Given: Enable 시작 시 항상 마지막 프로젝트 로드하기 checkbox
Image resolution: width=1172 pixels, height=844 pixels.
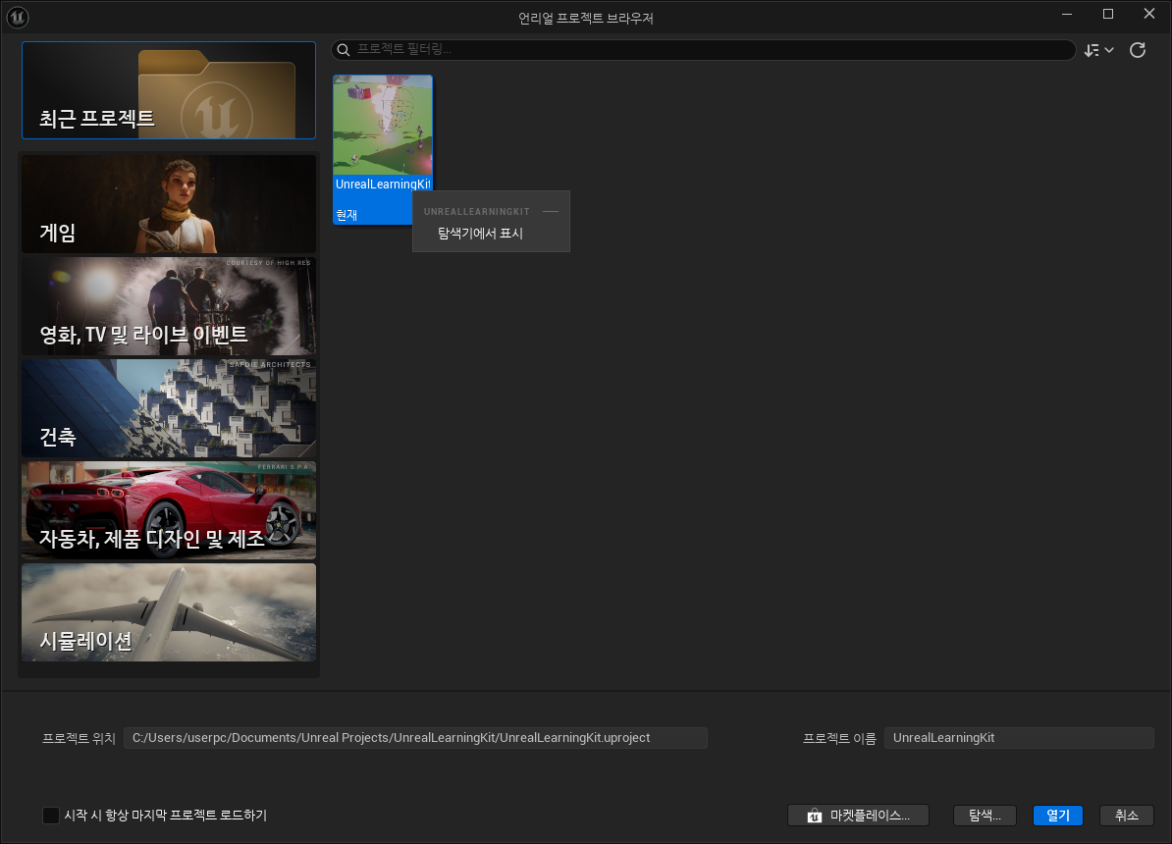Looking at the screenshot, I should (x=51, y=815).
